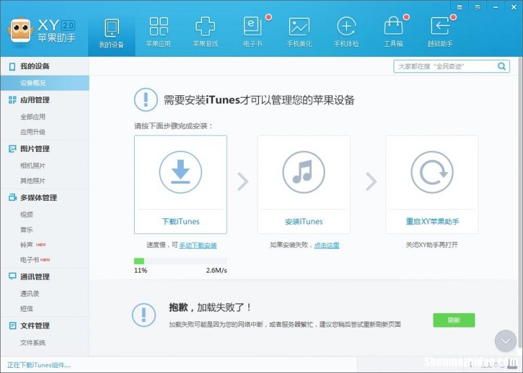Open the 点击这里 link
The width and height of the screenshot is (523, 373).
tap(326, 246)
